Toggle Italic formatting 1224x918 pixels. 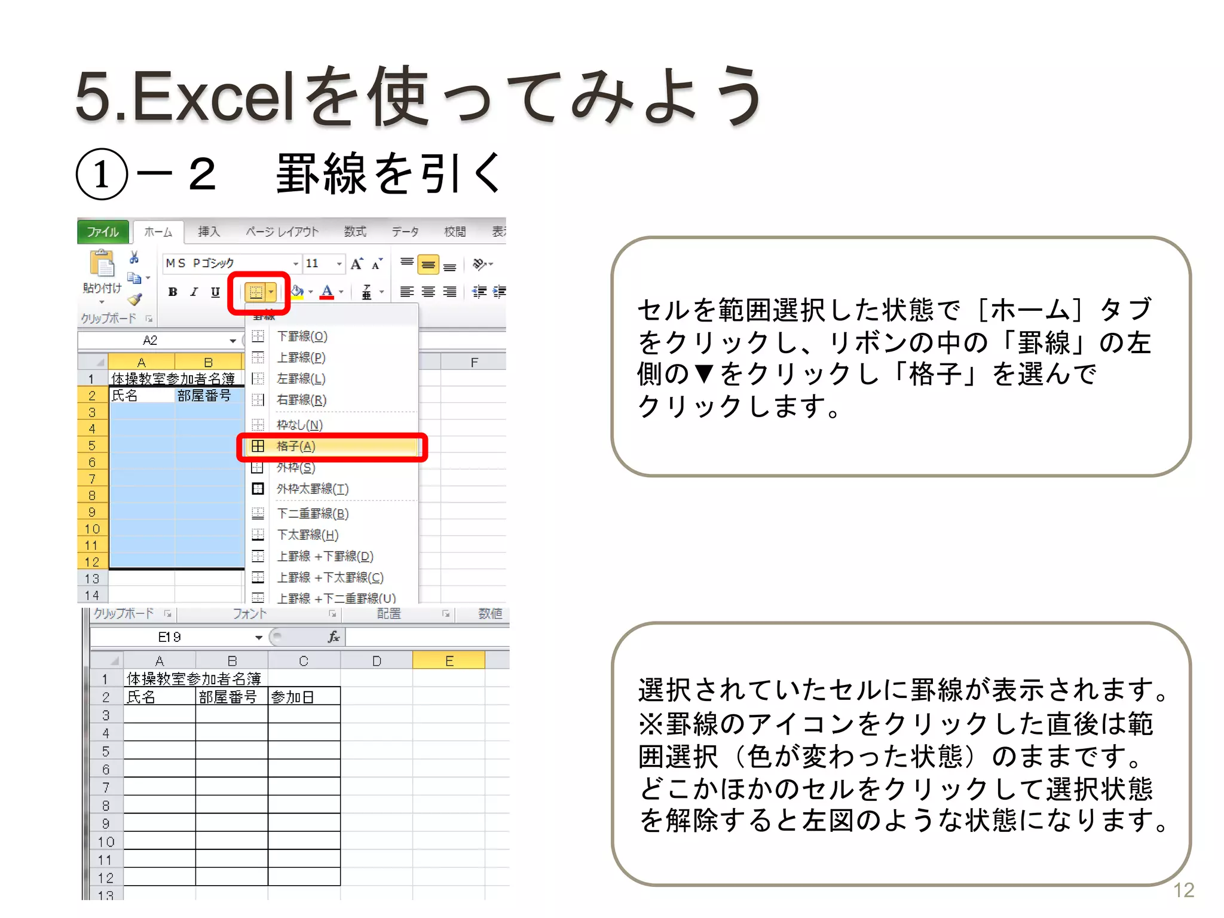tap(194, 292)
